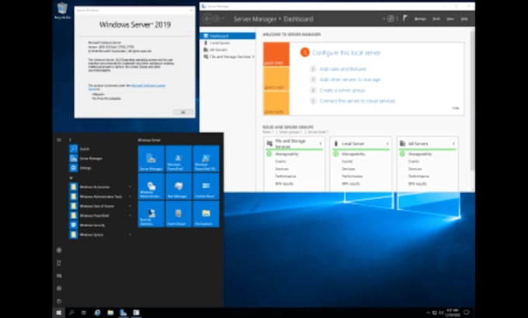The height and width of the screenshot is (318, 528).
Task: Open the File Explorer tile
Action: pos(206,214)
